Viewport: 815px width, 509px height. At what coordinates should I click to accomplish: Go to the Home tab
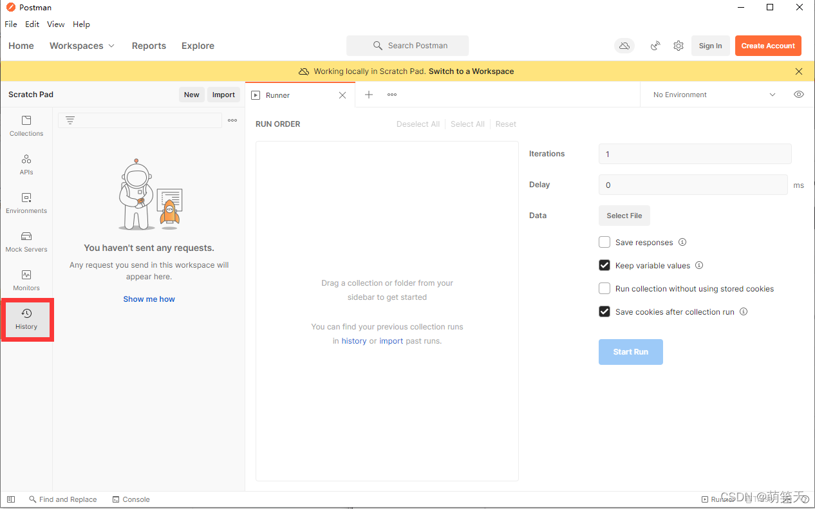click(x=21, y=46)
